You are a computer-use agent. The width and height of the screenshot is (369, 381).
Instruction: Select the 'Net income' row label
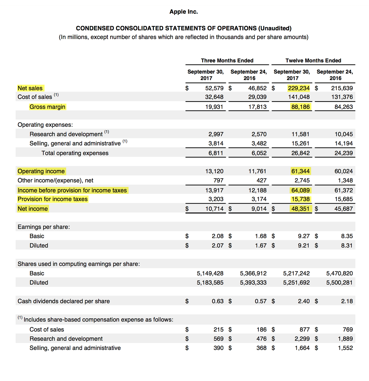tap(33, 209)
